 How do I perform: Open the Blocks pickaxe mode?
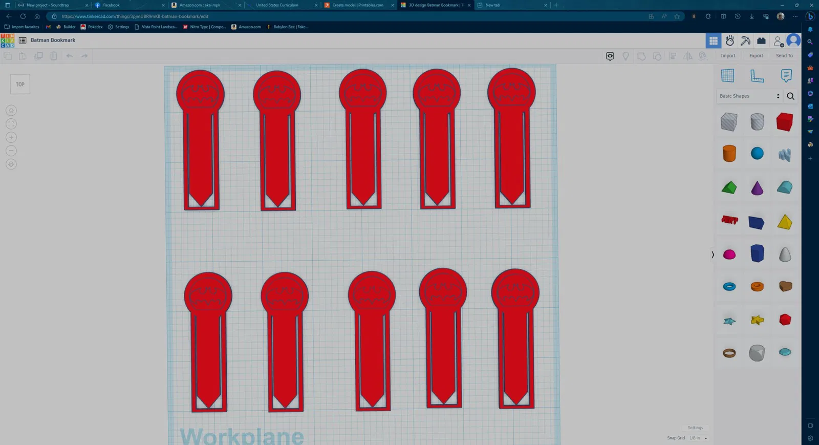[x=745, y=40]
